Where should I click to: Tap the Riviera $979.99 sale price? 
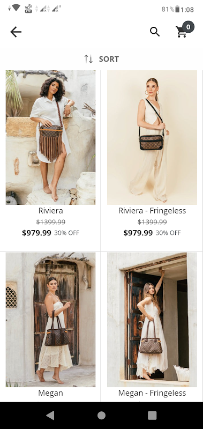36,233
